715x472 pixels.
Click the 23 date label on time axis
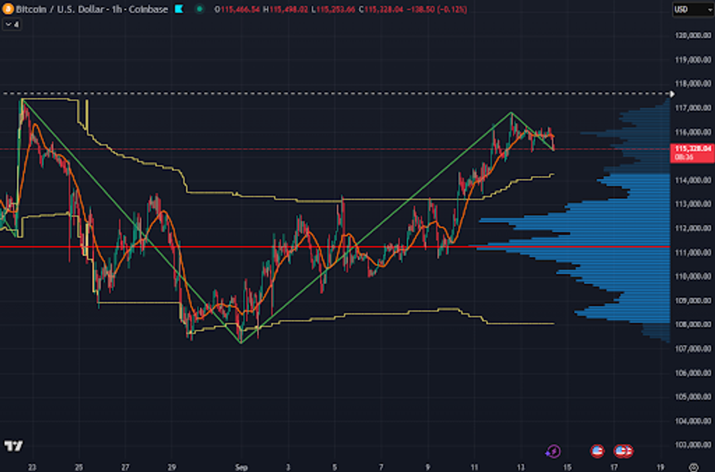click(x=32, y=467)
